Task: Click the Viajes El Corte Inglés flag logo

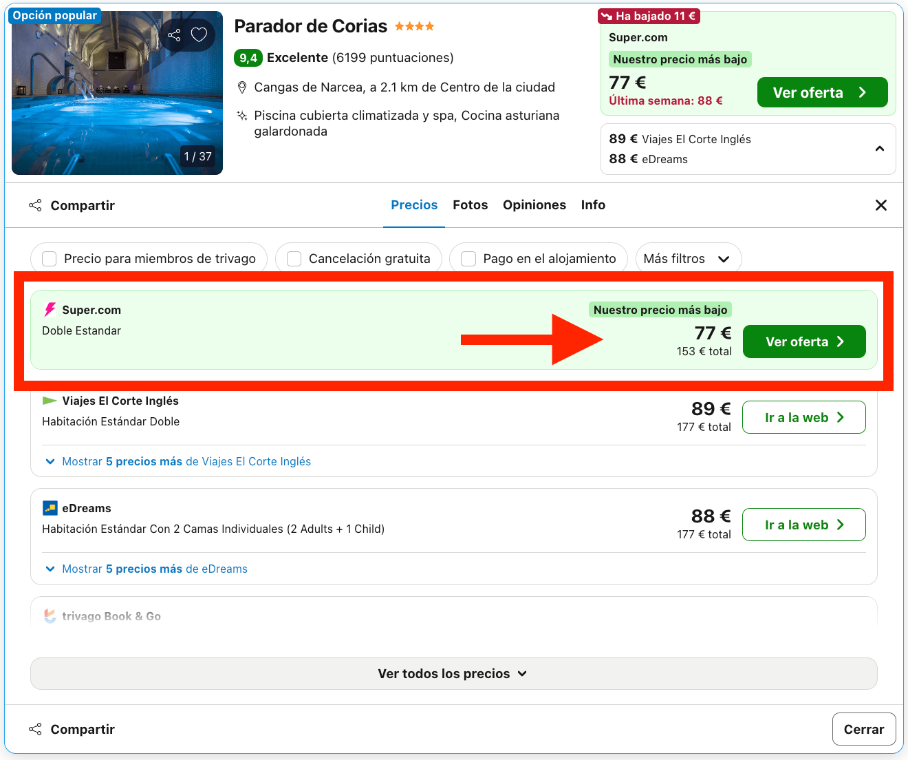Action: coord(50,401)
